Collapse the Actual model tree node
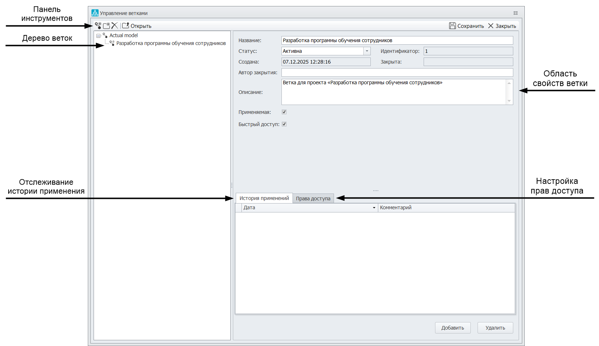 tap(98, 36)
